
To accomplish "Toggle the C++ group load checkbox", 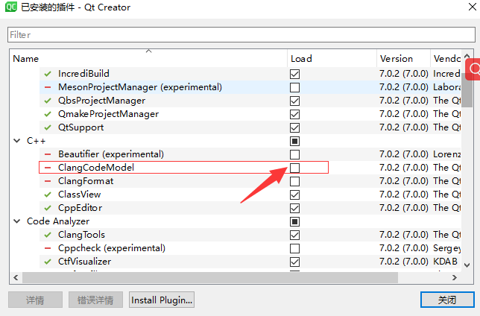I will pos(295,141).
